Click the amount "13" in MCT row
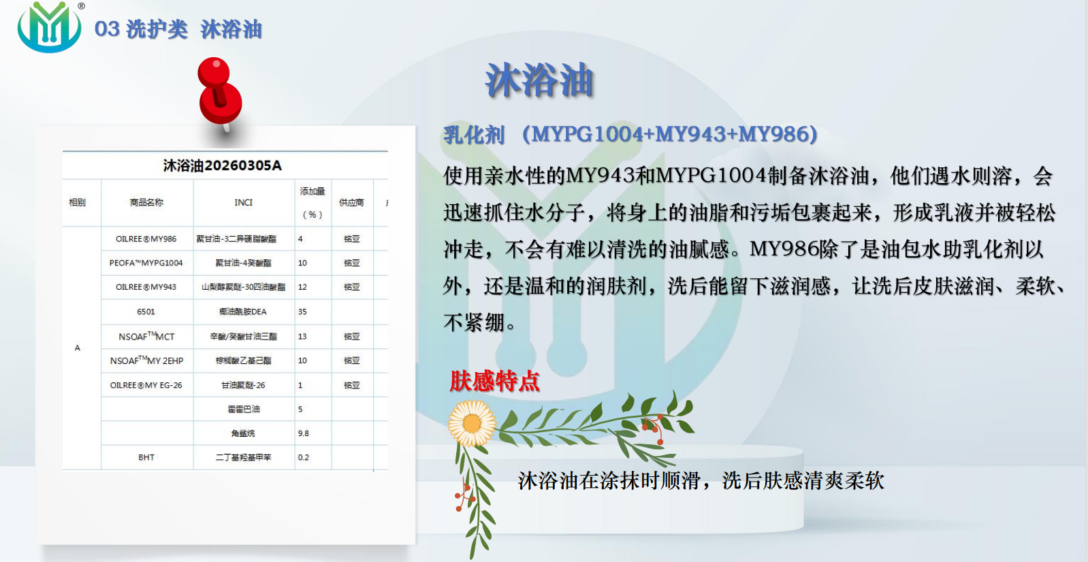 [x=302, y=336]
